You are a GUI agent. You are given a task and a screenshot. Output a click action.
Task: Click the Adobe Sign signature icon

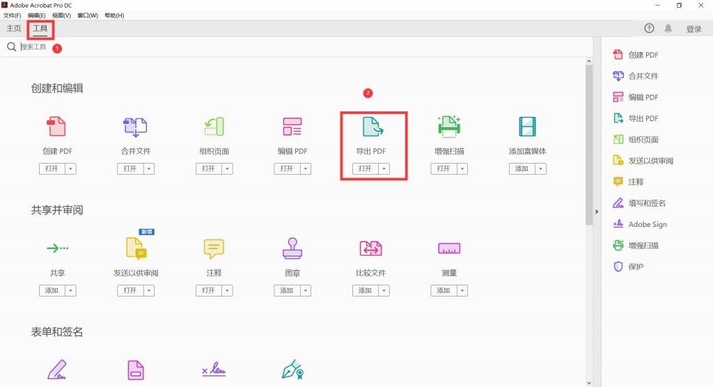pos(214,370)
